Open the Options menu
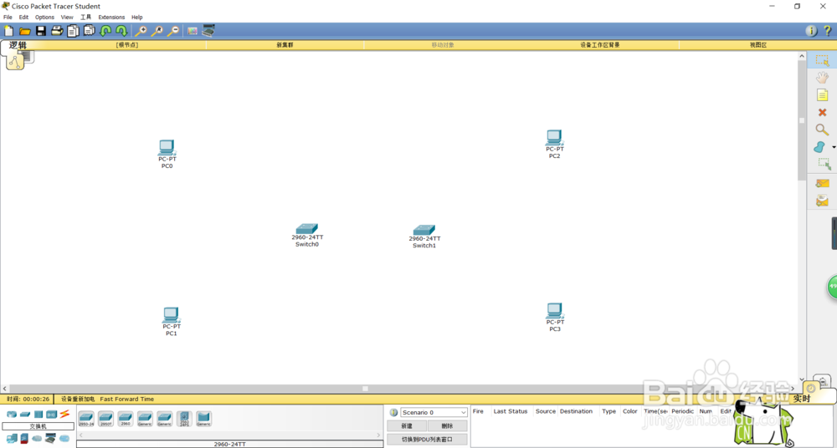Screen dimensions: 837x448 click(45, 17)
